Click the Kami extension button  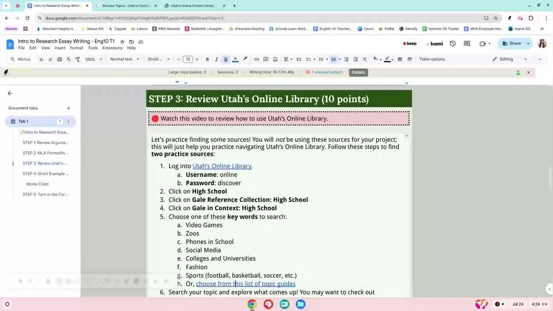coord(435,44)
